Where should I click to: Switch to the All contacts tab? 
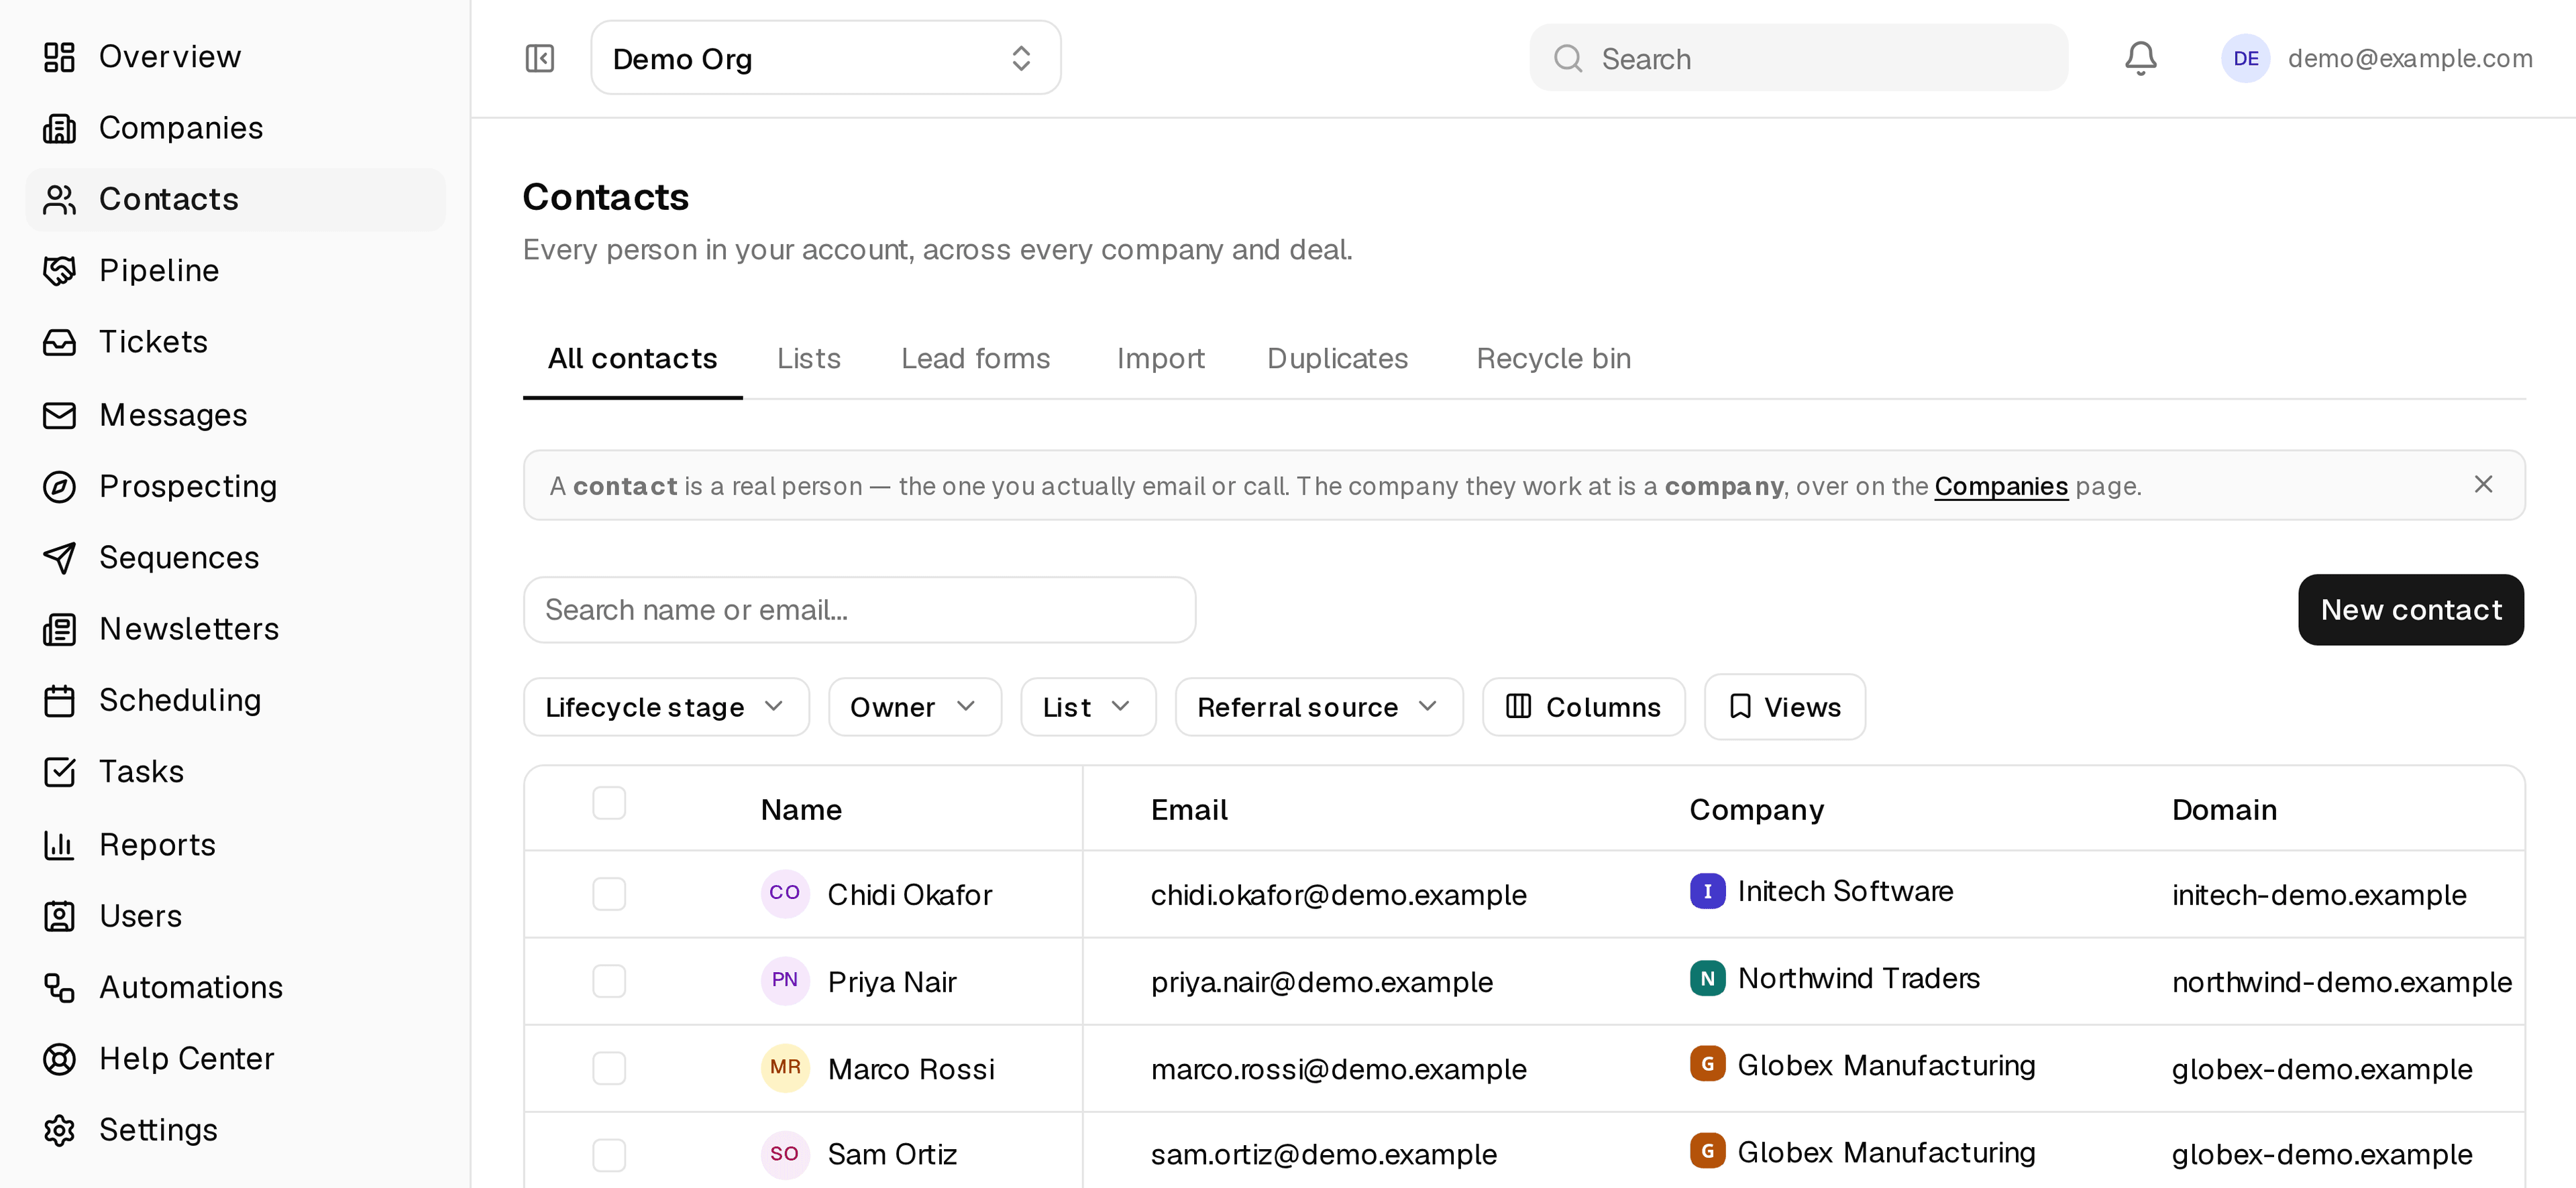[x=632, y=359]
